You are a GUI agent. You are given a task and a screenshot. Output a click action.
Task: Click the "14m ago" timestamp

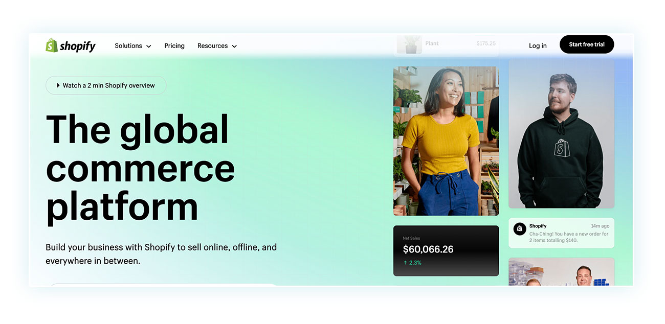coord(600,226)
